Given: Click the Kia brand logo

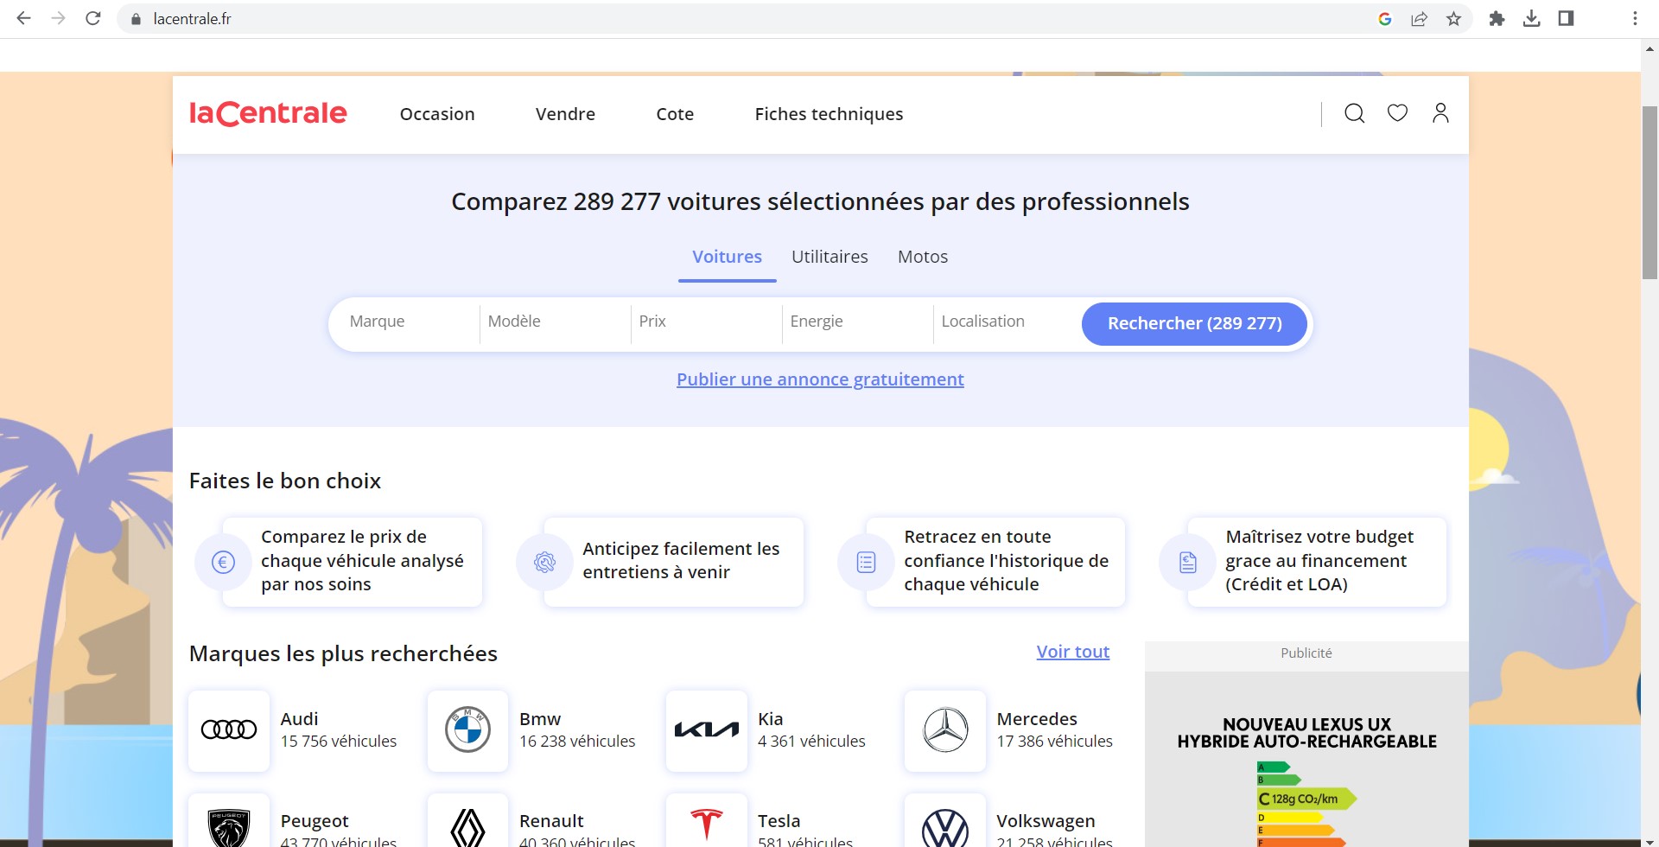Looking at the screenshot, I should click(706, 730).
